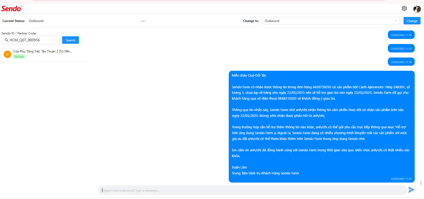
Task: Click the Current Status Outbound value
Action: pos(36,21)
